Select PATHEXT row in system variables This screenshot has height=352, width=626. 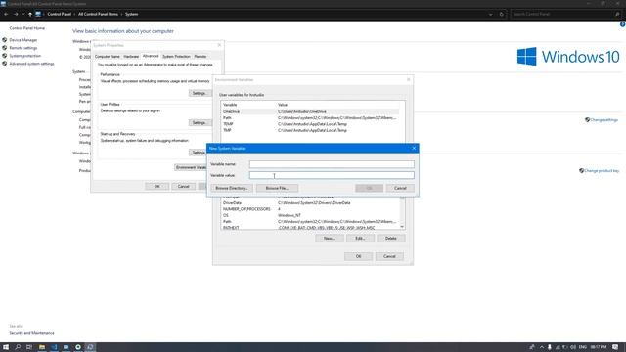[x=310, y=228]
